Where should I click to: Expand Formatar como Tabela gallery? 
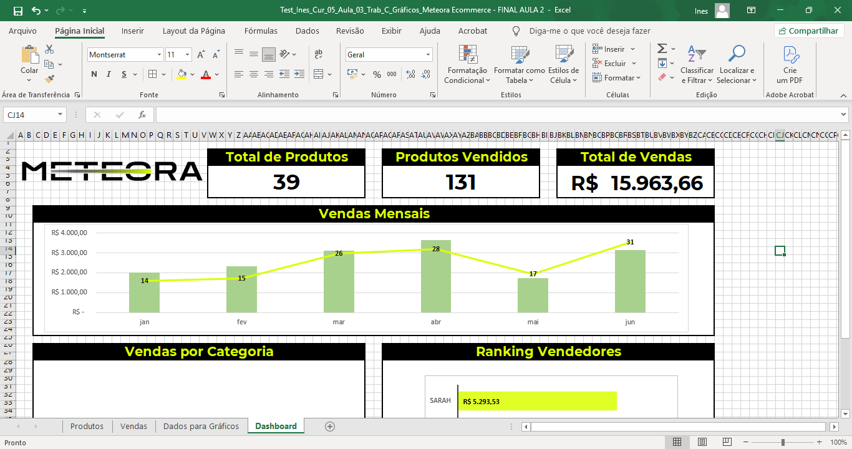(x=519, y=65)
